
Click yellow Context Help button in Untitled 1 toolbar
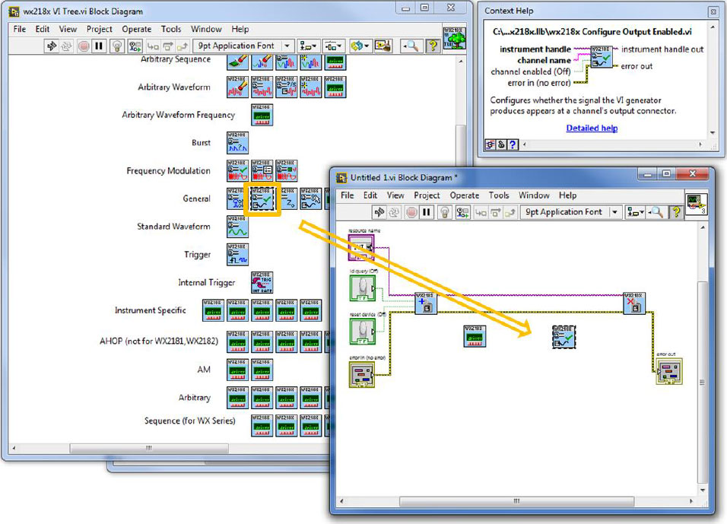(675, 212)
